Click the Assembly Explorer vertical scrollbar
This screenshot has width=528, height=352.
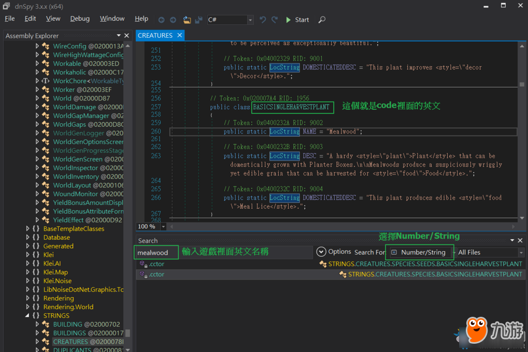coord(128,198)
